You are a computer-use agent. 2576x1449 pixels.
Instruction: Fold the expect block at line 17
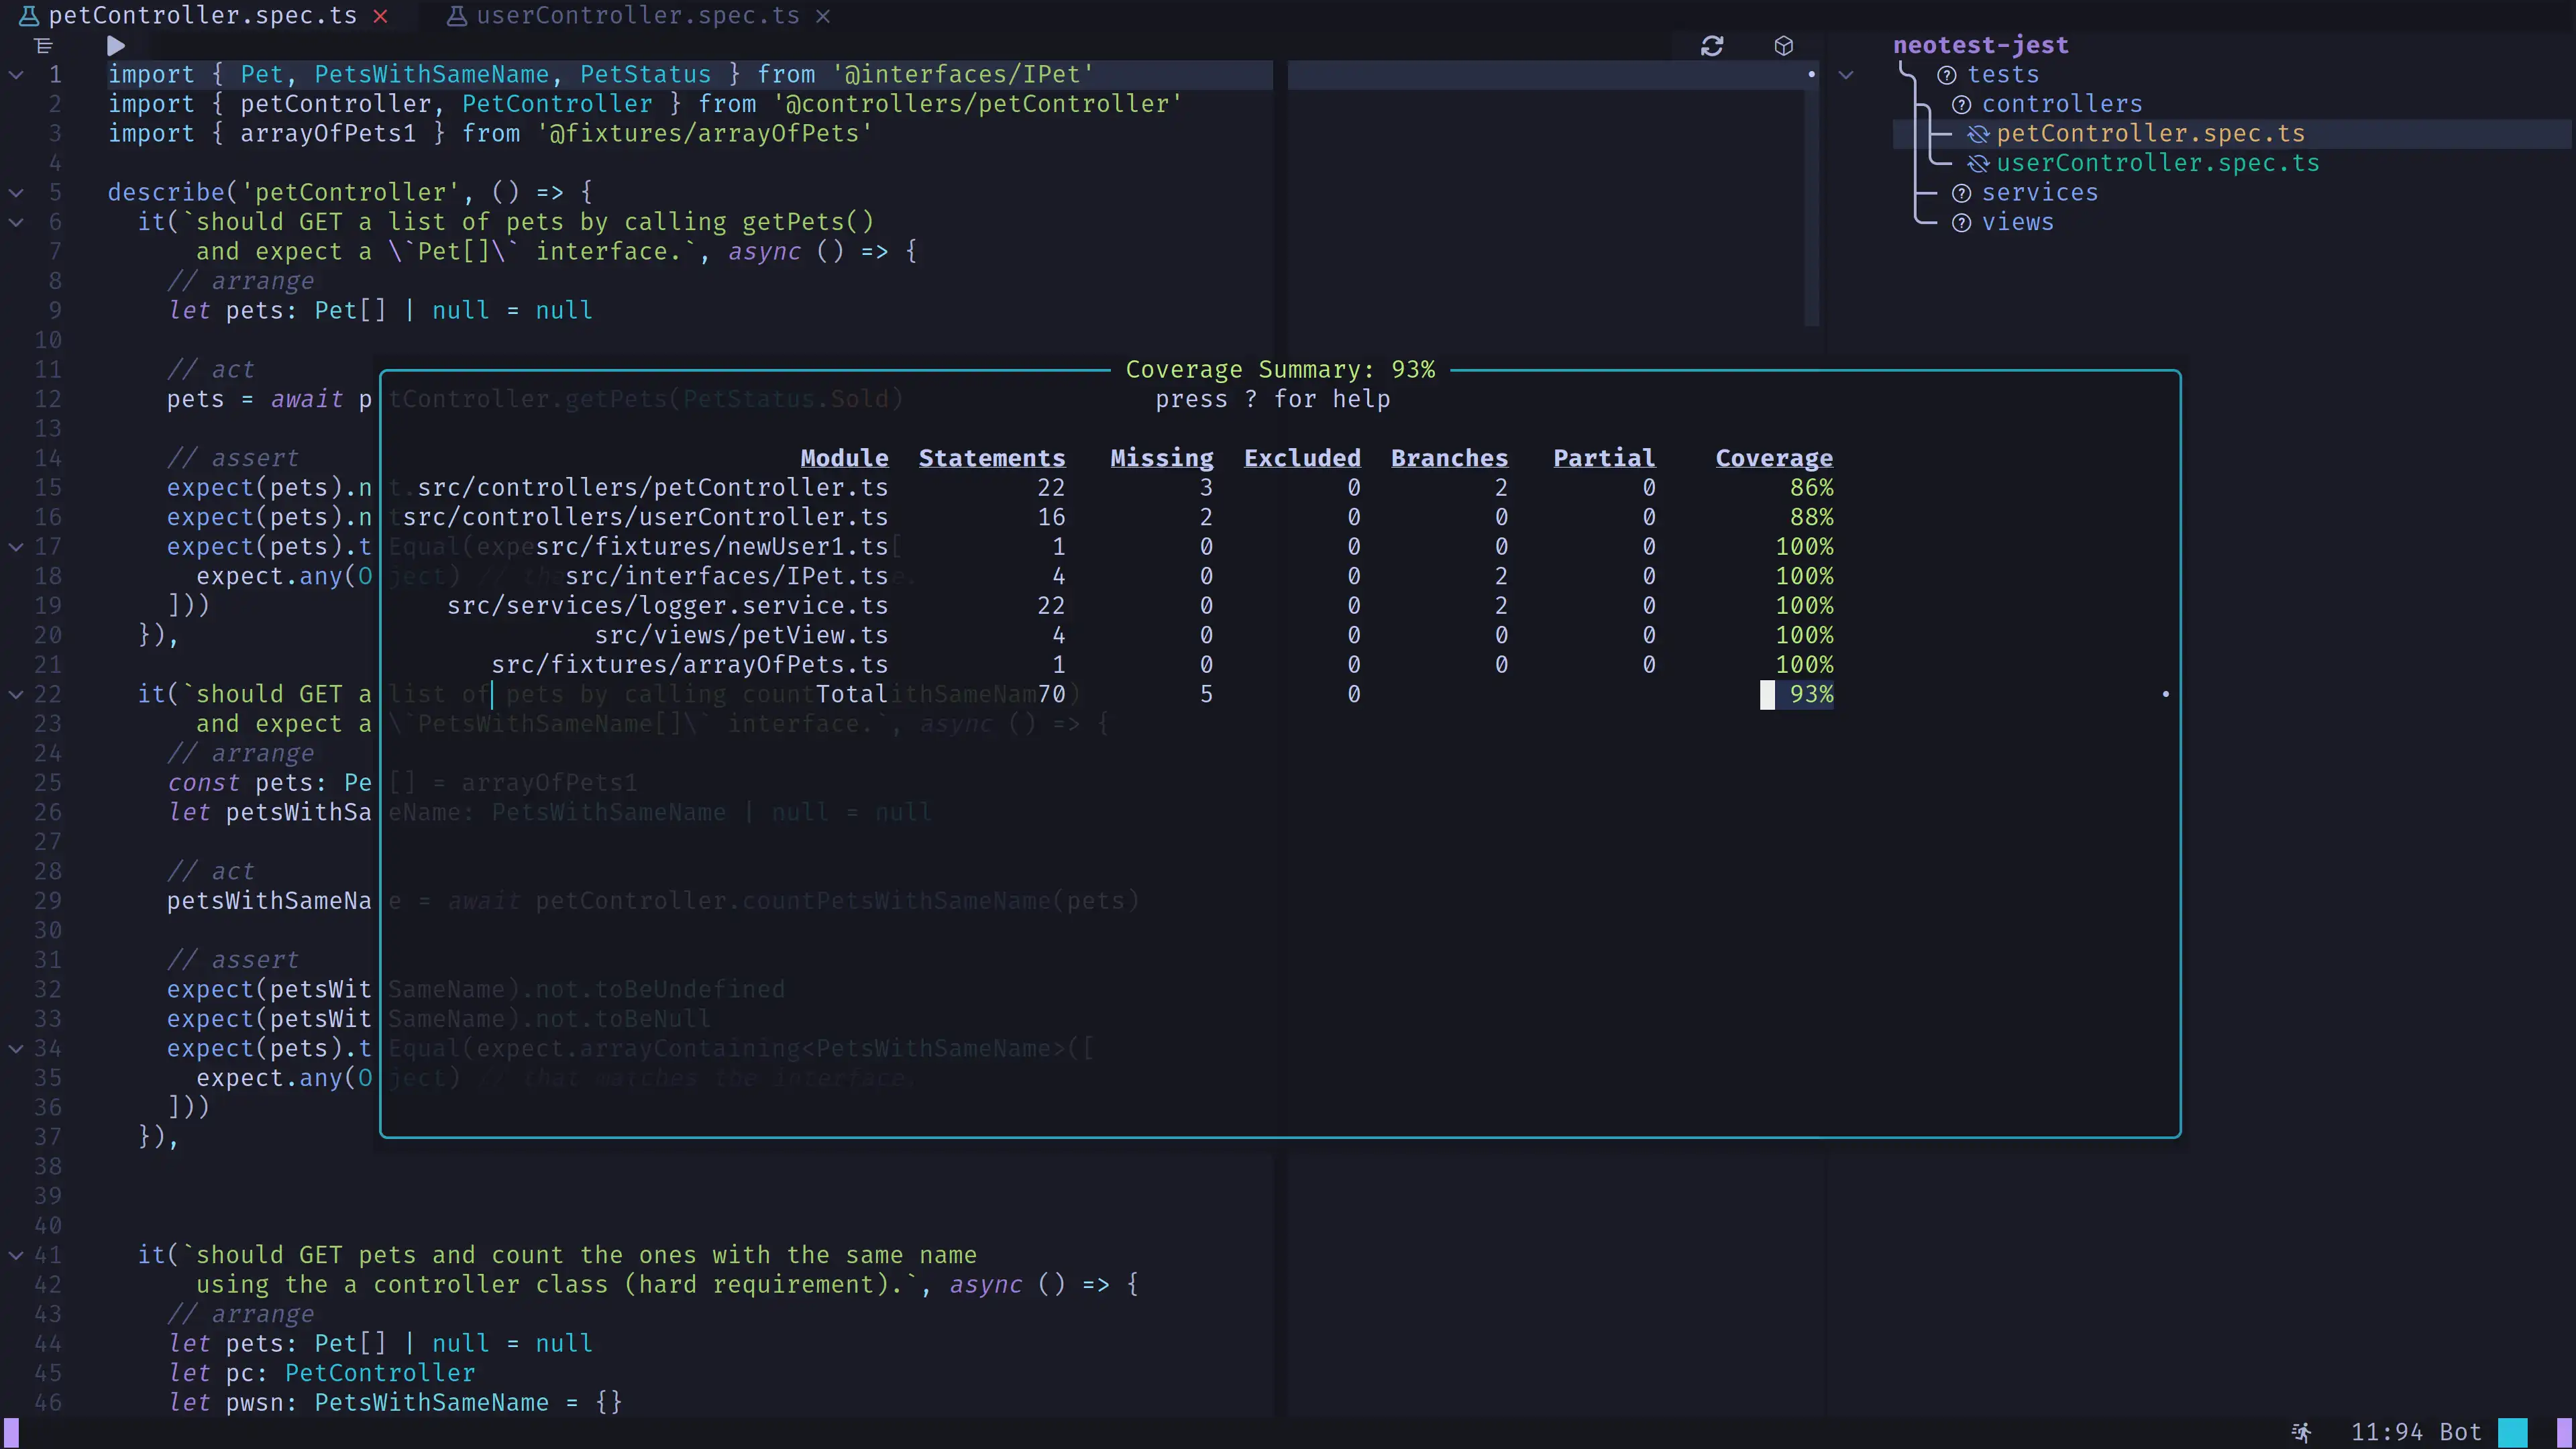point(16,547)
